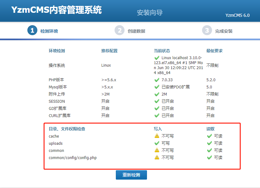Click the 当前状态 column header
Screen dimensions: 260x188
[x=162, y=51]
